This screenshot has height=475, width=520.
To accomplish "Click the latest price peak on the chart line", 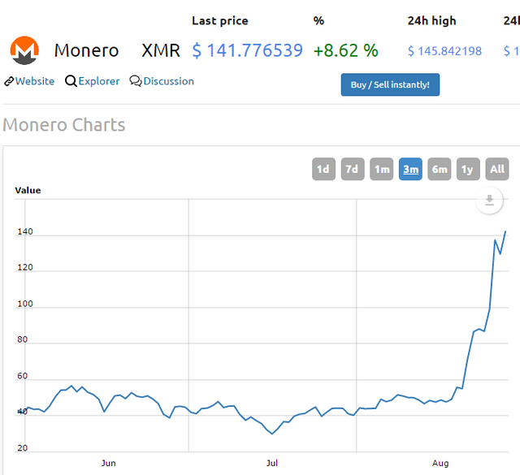I will 505,231.
